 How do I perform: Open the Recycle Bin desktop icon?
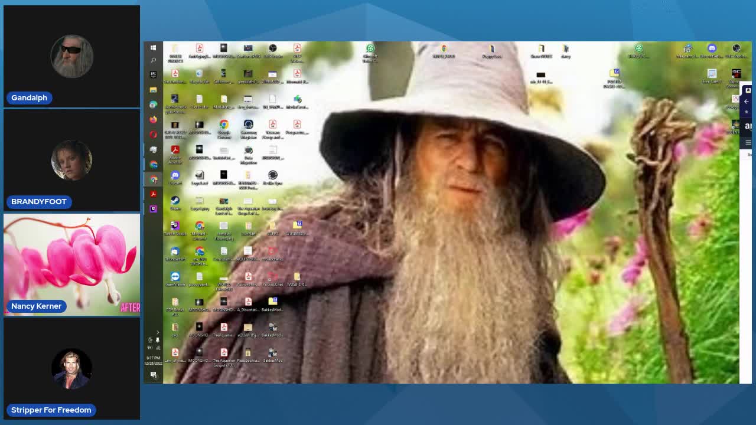199,77
